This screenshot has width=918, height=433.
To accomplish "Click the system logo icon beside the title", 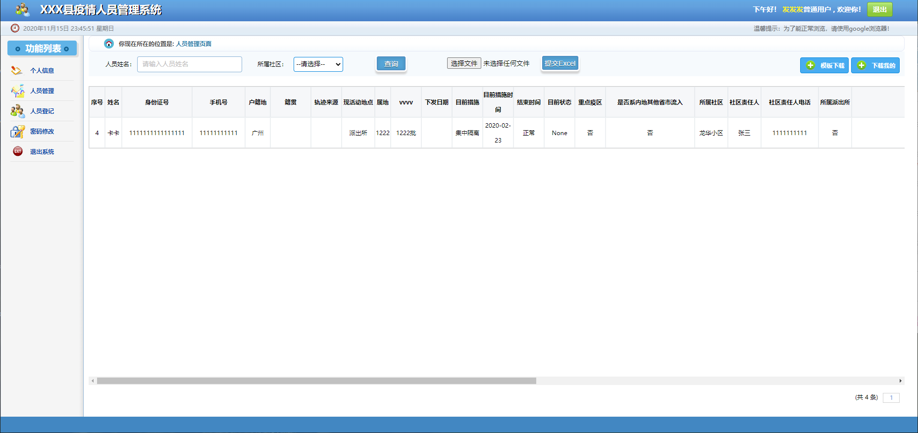I will pos(22,9).
